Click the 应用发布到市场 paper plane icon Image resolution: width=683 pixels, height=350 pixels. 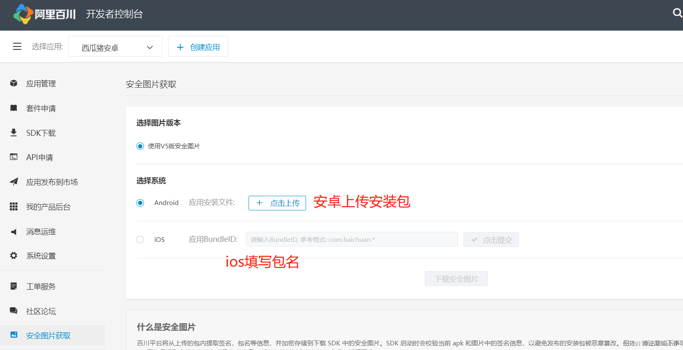coord(14,182)
